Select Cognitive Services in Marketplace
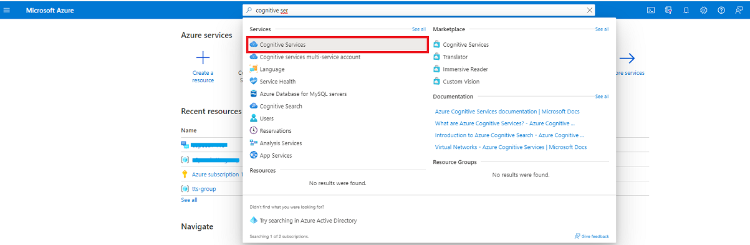Screen dimensions: 750x245 point(466,45)
